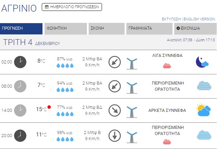This screenshot has height=149, width=217.
Task: Click the 08:00 grey clock icon
Action: [20, 86]
